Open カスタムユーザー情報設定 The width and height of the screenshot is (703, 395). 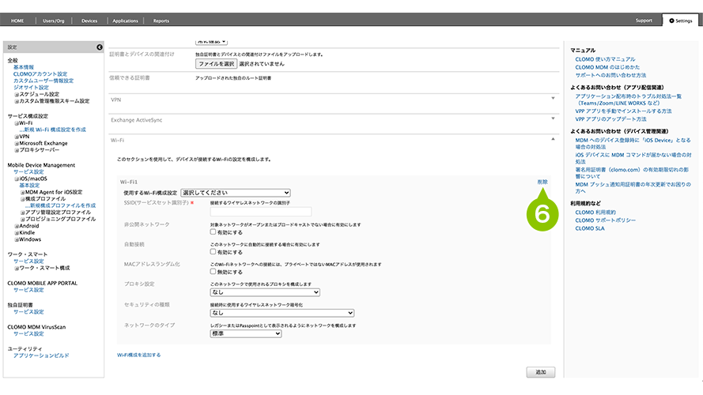pos(43,81)
